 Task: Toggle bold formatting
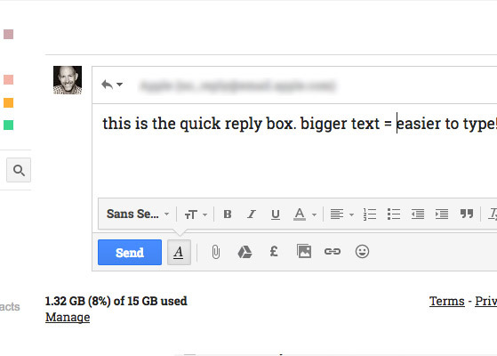pyautogui.click(x=228, y=214)
